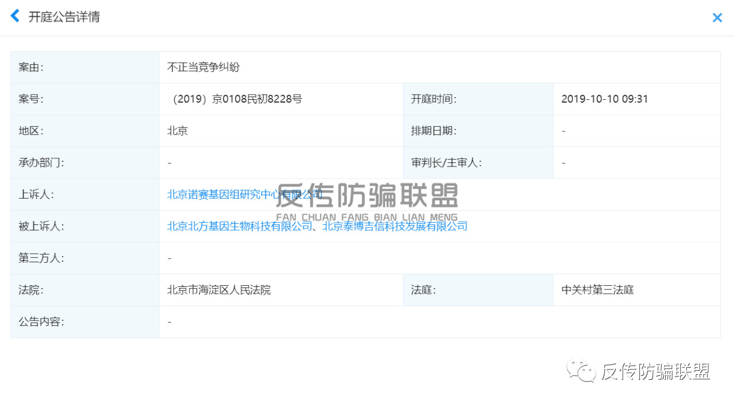Viewport: 734px width, 404px height.
Task: Click the 案由 label cell
Action: (85, 67)
